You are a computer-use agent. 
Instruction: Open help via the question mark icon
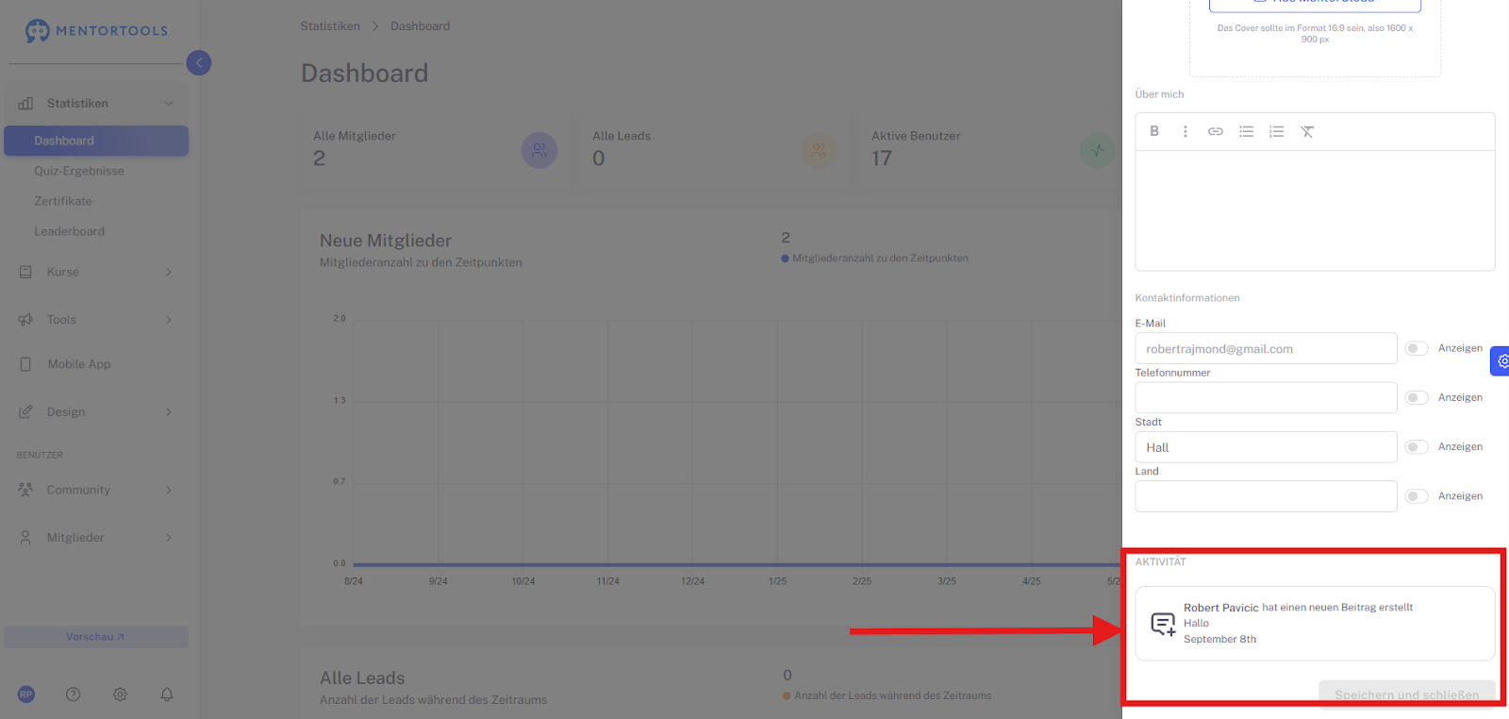74,694
